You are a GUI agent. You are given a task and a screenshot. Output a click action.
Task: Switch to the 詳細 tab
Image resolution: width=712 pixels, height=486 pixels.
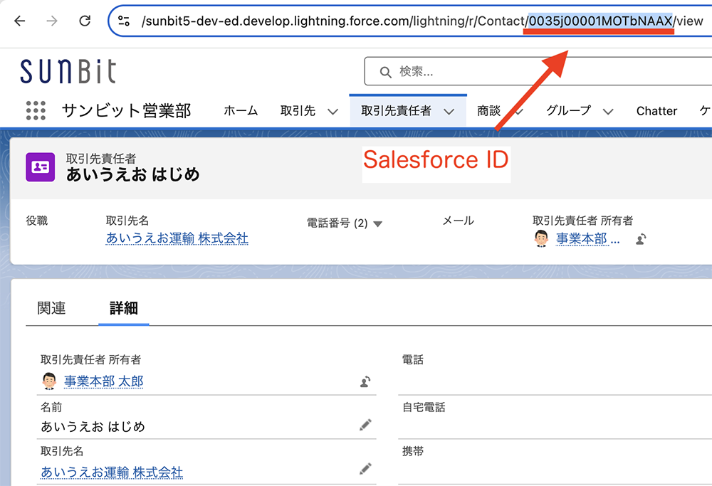pyautogui.click(x=123, y=308)
